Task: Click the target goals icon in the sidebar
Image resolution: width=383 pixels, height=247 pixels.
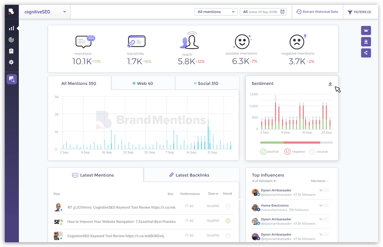Action: point(11,40)
